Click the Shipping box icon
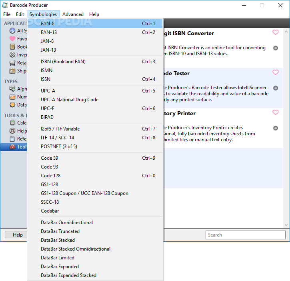Image resolution: width=290 pixels, height=281 pixels. 12,71
